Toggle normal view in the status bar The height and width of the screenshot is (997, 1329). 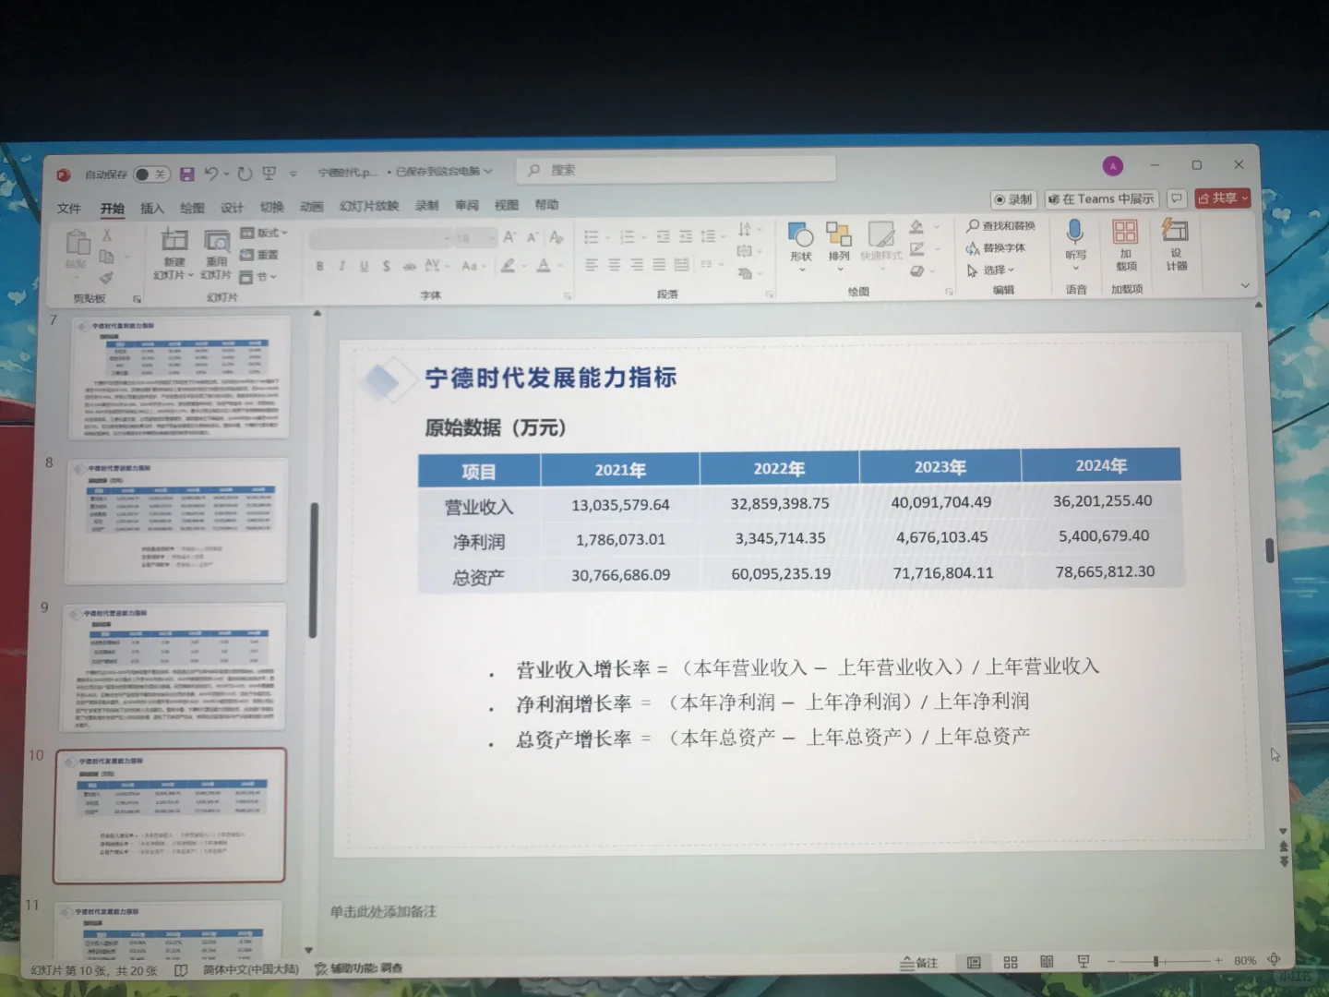click(x=974, y=962)
